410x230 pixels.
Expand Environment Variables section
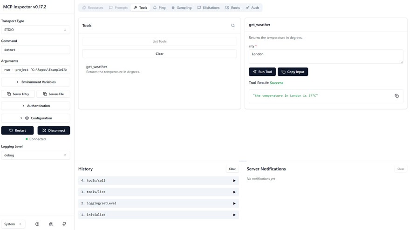[x=35, y=82]
